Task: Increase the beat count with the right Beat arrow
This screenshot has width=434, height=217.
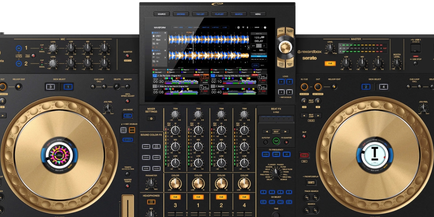Action: click(x=285, y=132)
